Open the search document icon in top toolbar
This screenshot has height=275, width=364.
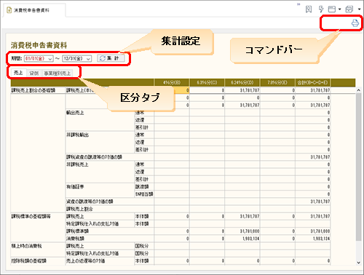point(309,9)
